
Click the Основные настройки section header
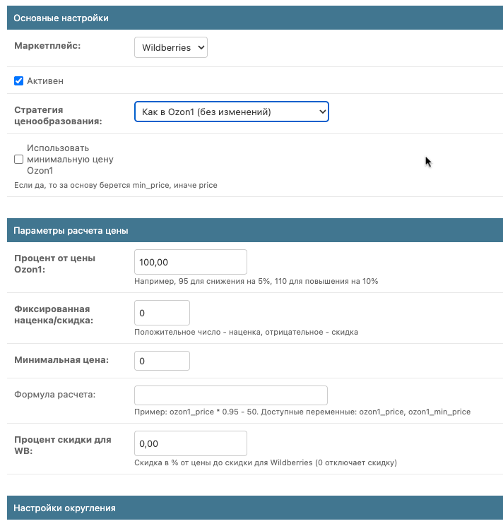[x=61, y=18]
